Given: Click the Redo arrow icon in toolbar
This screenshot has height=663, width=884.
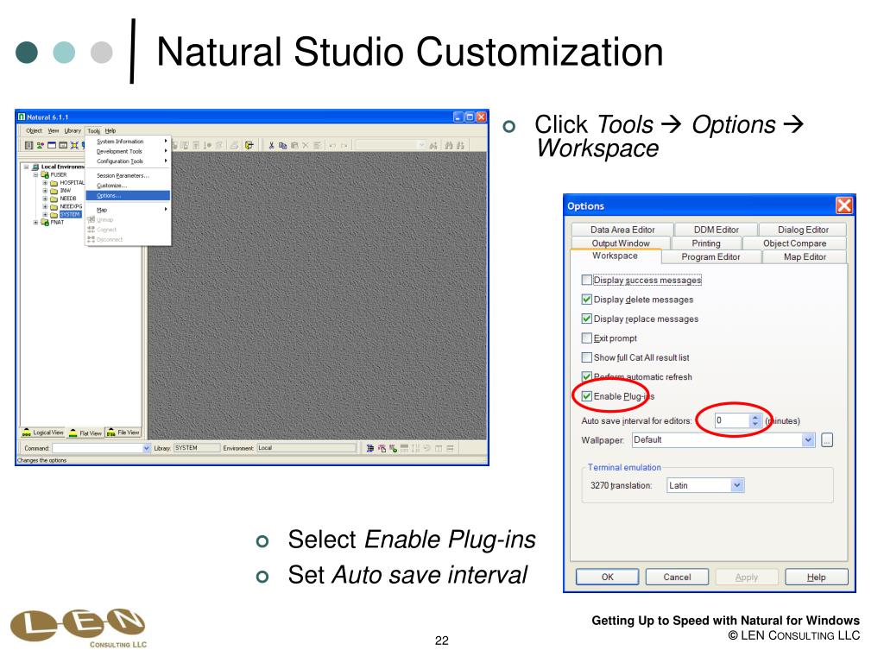Looking at the screenshot, I should coord(344,145).
